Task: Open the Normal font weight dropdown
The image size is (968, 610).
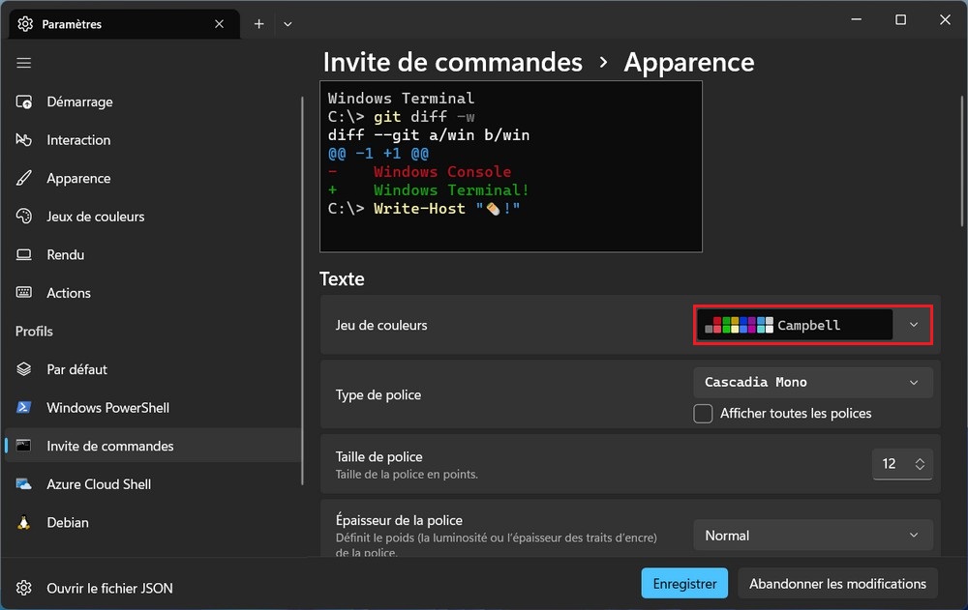Action: click(x=813, y=536)
